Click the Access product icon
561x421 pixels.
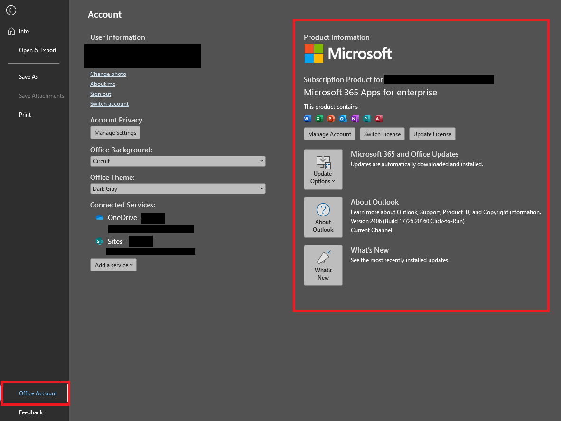pos(379,118)
